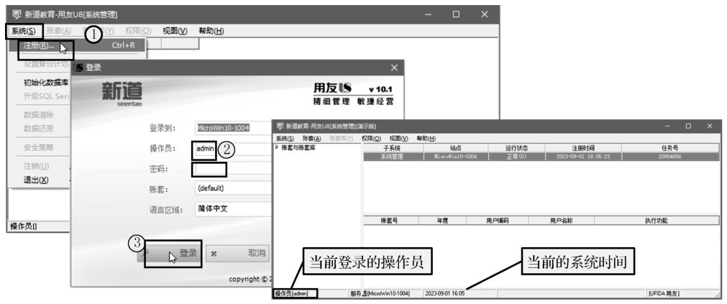Click the 注册时间 column header
This screenshot has width=727, height=304.
[x=582, y=148]
